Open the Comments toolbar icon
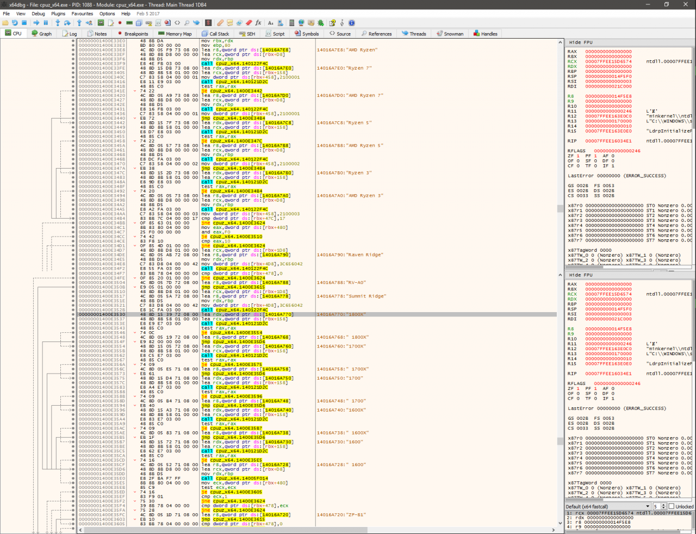This screenshot has width=696, height=534. [230, 23]
